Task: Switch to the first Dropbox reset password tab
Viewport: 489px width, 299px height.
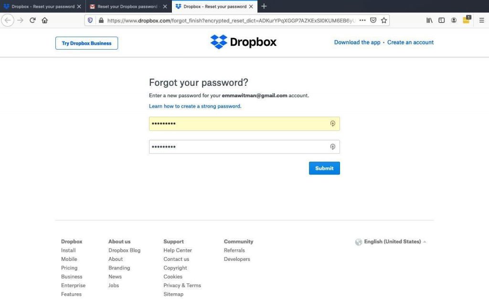Action: click(x=43, y=6)
